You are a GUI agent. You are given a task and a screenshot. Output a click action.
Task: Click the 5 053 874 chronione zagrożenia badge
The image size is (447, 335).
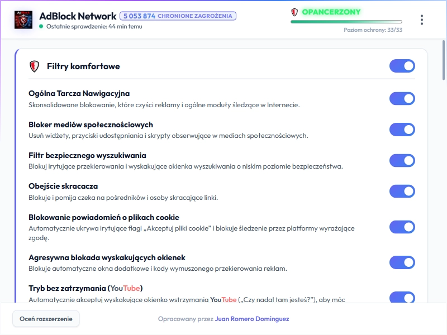(x=178, y=16)
